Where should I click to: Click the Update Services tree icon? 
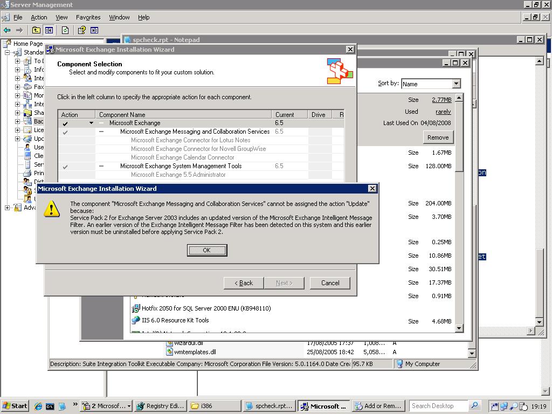click(27, 139)
